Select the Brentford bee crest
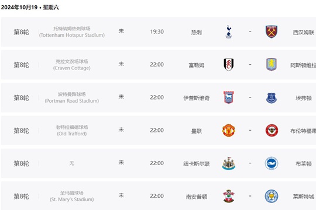Viewport: 316px width, 210px height. point(272,131)
